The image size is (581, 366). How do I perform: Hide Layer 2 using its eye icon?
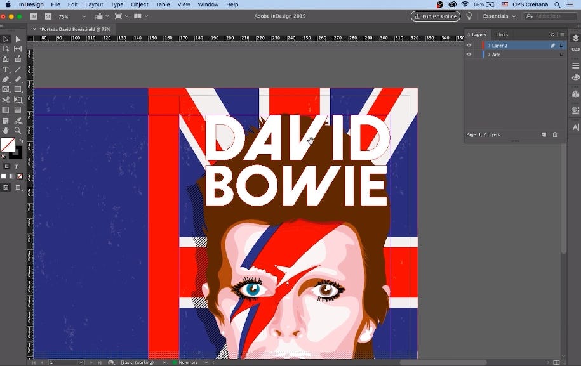click(469, 46)
